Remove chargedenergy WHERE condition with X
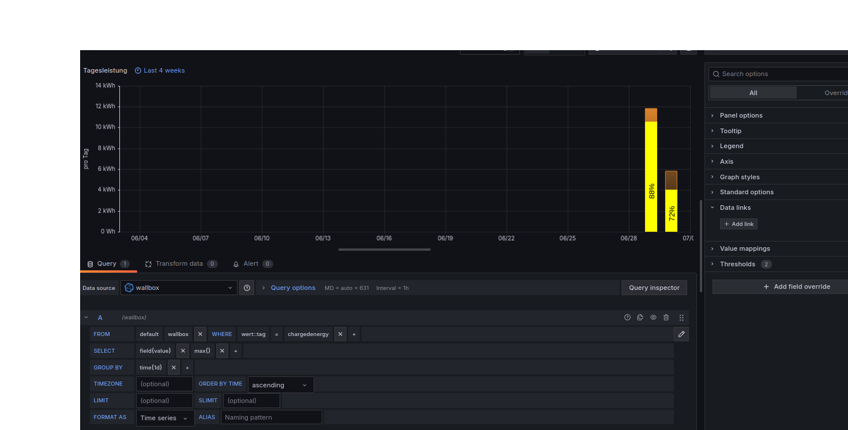Screen dimensions: 848x430 (340, 334)
